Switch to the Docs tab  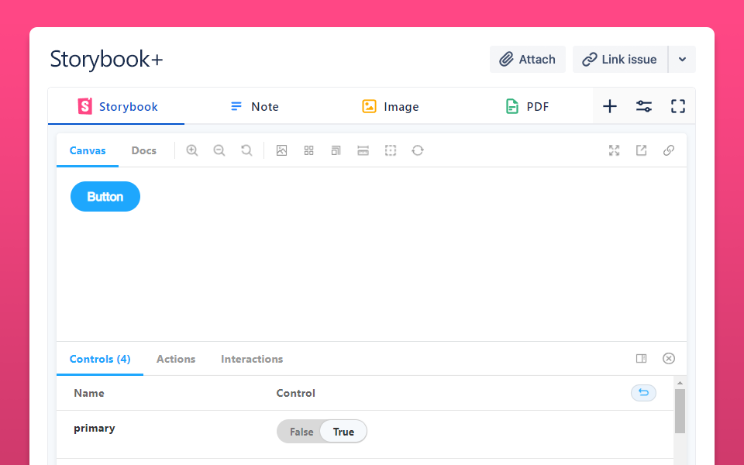tap(144, 150)
